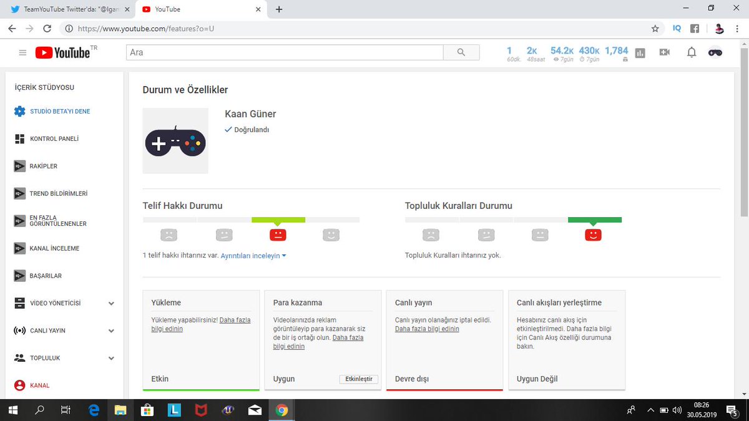Click the Video Yöneticisi list icon
Screen dimensions: 749x421
tap(19, 303)
